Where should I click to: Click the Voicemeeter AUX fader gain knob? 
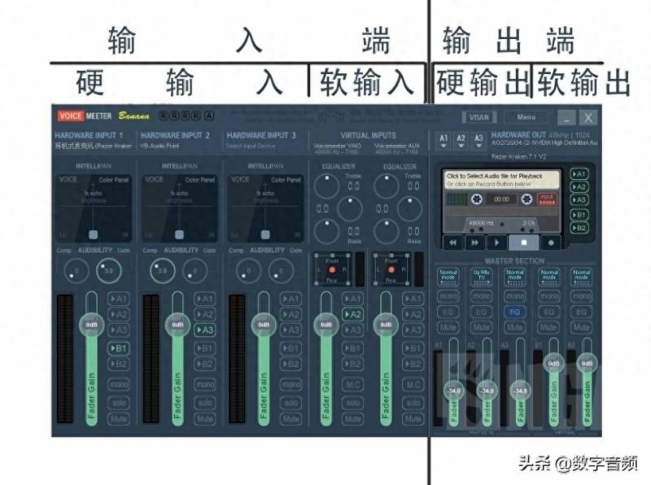point(386,325)
